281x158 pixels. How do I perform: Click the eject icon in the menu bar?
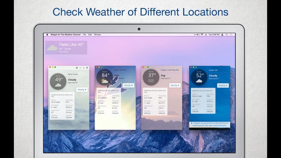coord(206,35)
